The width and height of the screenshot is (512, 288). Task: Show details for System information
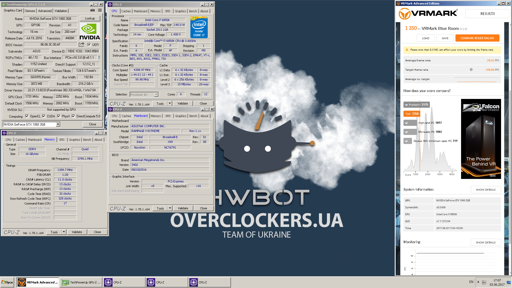click(x=486, y=190)
